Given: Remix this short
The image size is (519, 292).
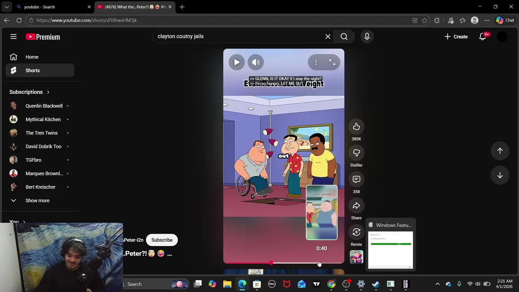Looking at the screenshot, I should 356,232.
